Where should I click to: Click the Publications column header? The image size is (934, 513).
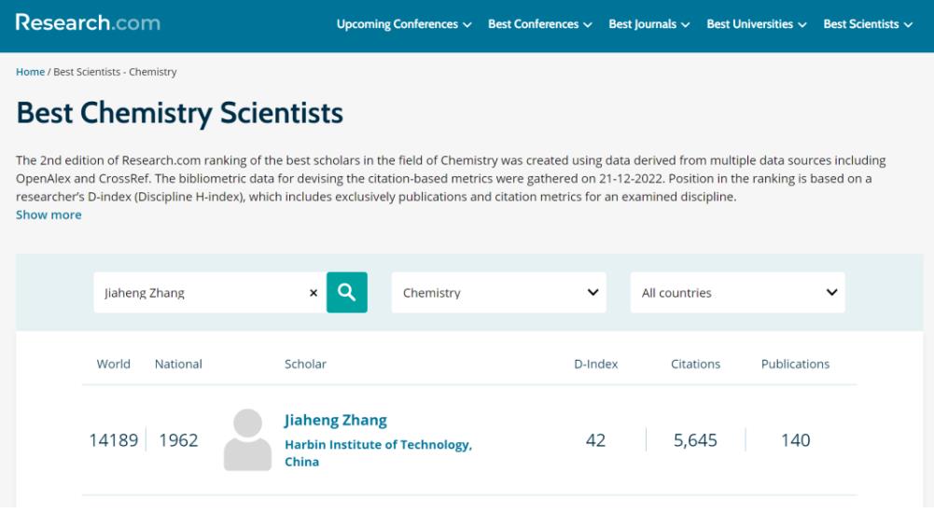coord(795,364)
